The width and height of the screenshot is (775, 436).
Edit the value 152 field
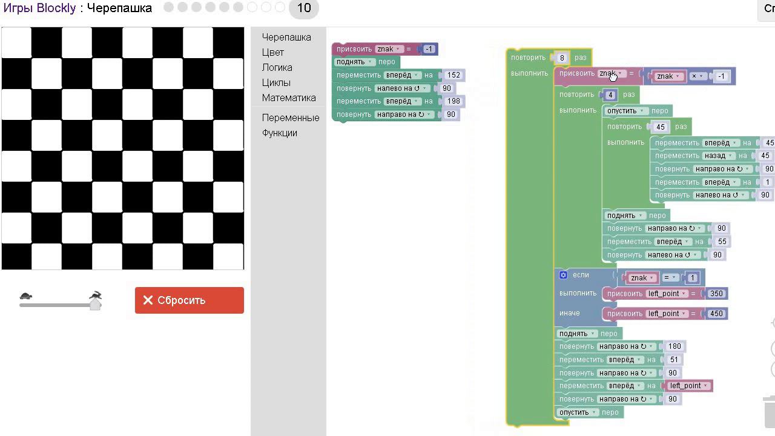point(453,75)
